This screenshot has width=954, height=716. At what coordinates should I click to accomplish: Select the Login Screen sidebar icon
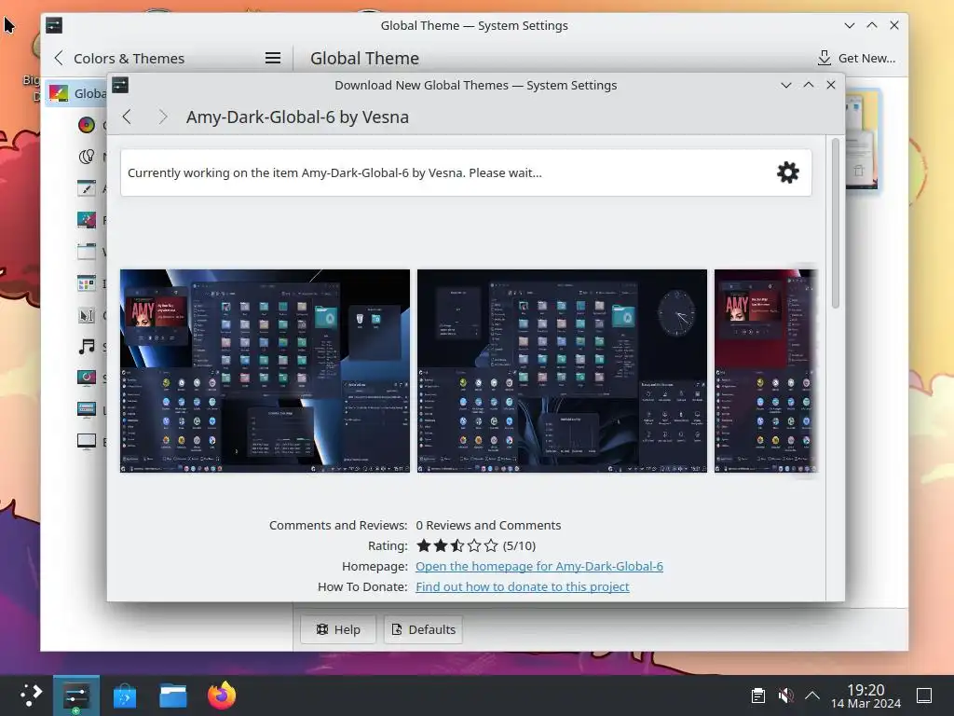point(87,410)
